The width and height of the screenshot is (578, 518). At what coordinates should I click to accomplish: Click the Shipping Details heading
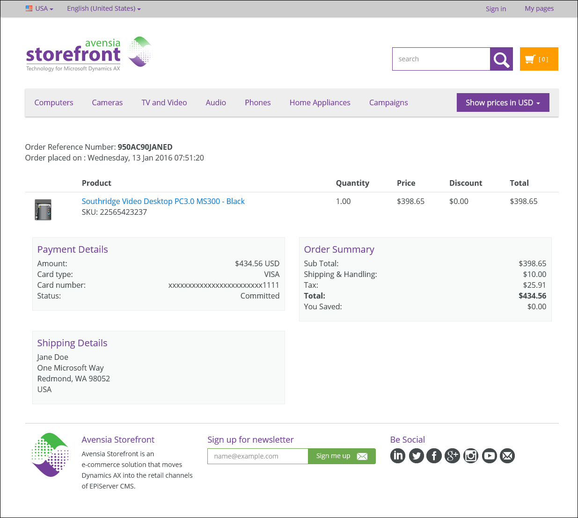point(72,343)
